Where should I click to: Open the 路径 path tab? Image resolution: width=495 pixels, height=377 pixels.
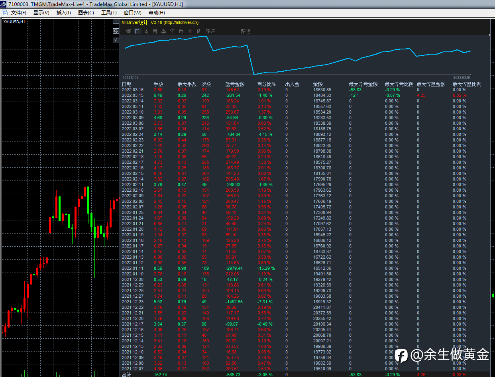[246, 31]
